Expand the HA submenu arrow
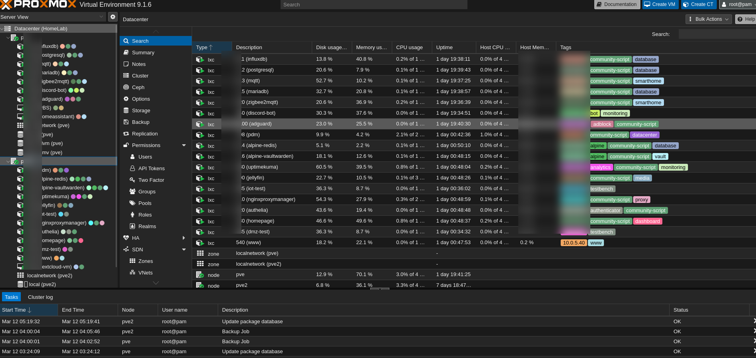 (x=184, y=238)
